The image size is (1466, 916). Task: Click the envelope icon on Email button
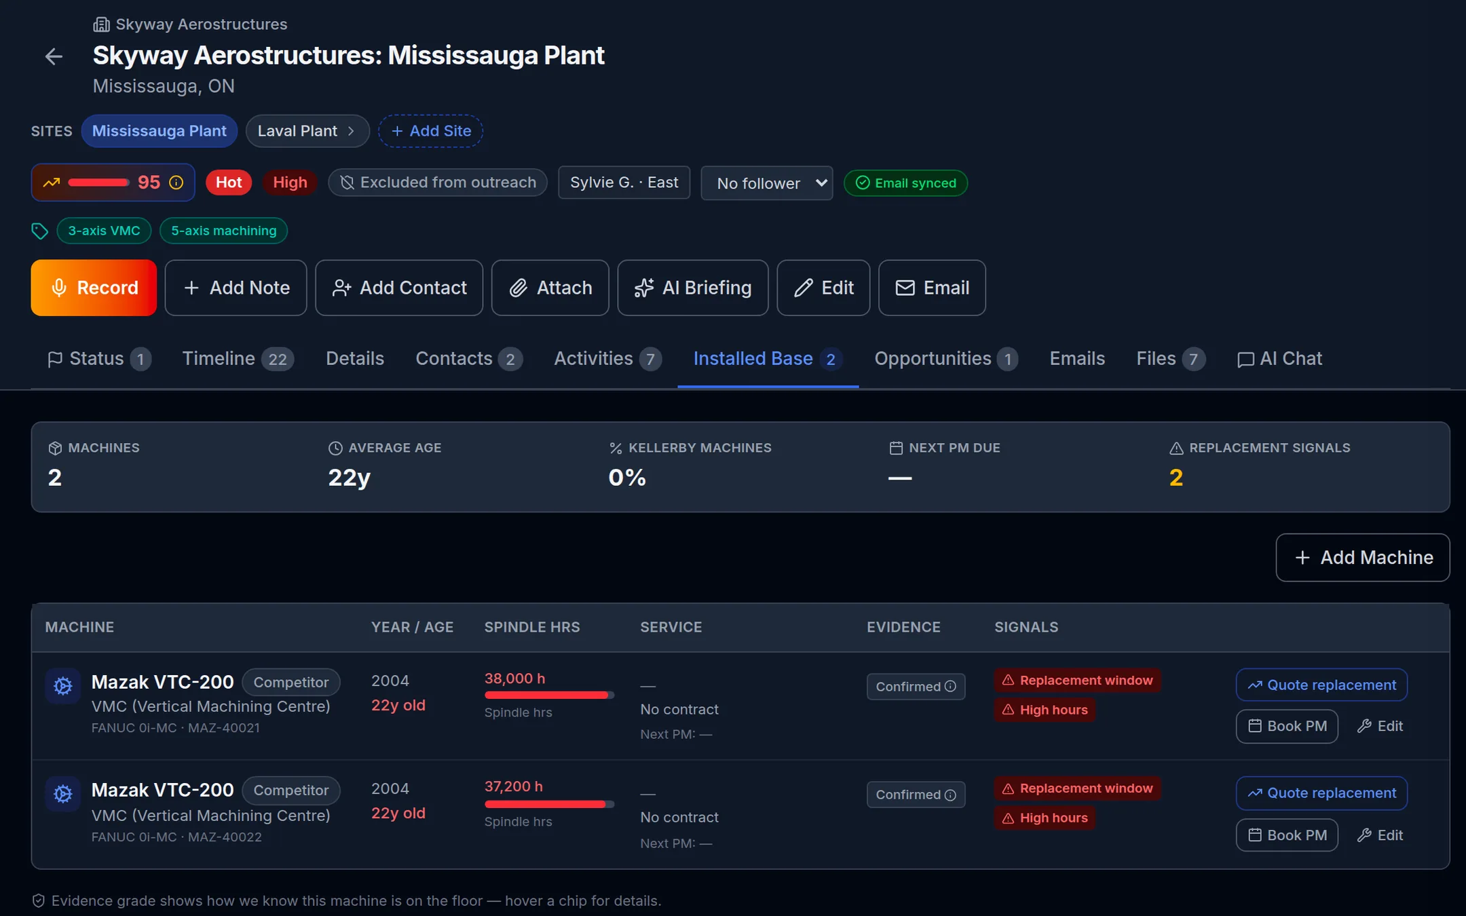pos(905,288)
